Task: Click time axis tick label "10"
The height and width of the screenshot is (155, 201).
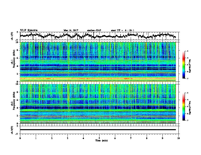Action: coord(178,138)
